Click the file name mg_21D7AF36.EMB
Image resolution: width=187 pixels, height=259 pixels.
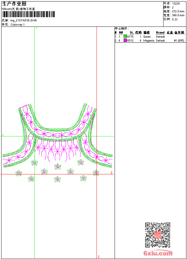[24, 20]
